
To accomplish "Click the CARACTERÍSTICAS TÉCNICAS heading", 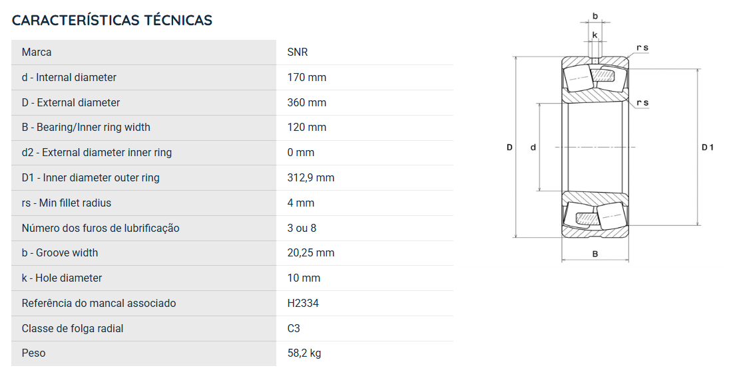I will [112, 21].
